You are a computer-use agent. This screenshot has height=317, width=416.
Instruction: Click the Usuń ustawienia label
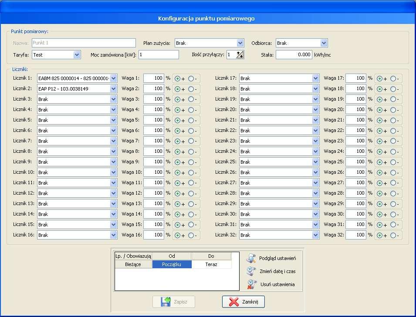pos(277,284)
